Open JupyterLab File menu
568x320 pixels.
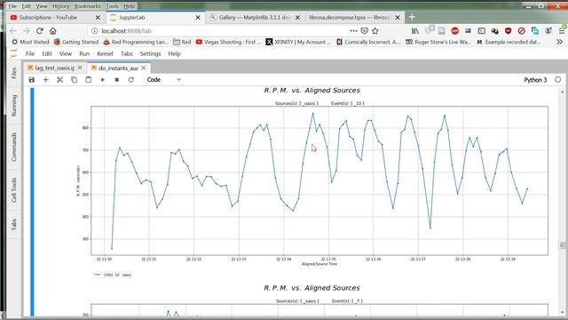[30, 53]
